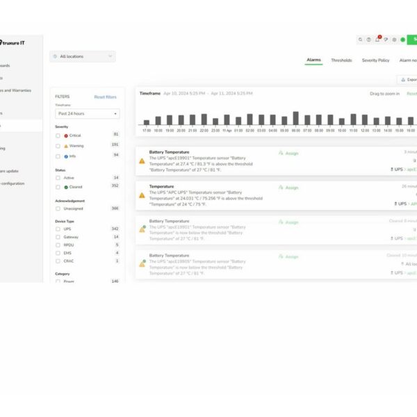The height and width of the screenshot is (417, 417).
Task: Open the All locations dropdown
Action: (x=83, y=56)
